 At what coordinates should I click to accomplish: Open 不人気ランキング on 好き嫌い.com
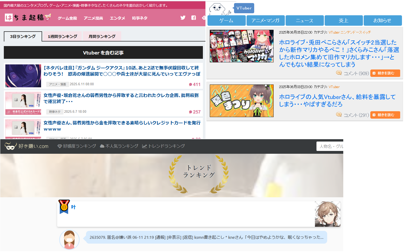coord(119,146)
